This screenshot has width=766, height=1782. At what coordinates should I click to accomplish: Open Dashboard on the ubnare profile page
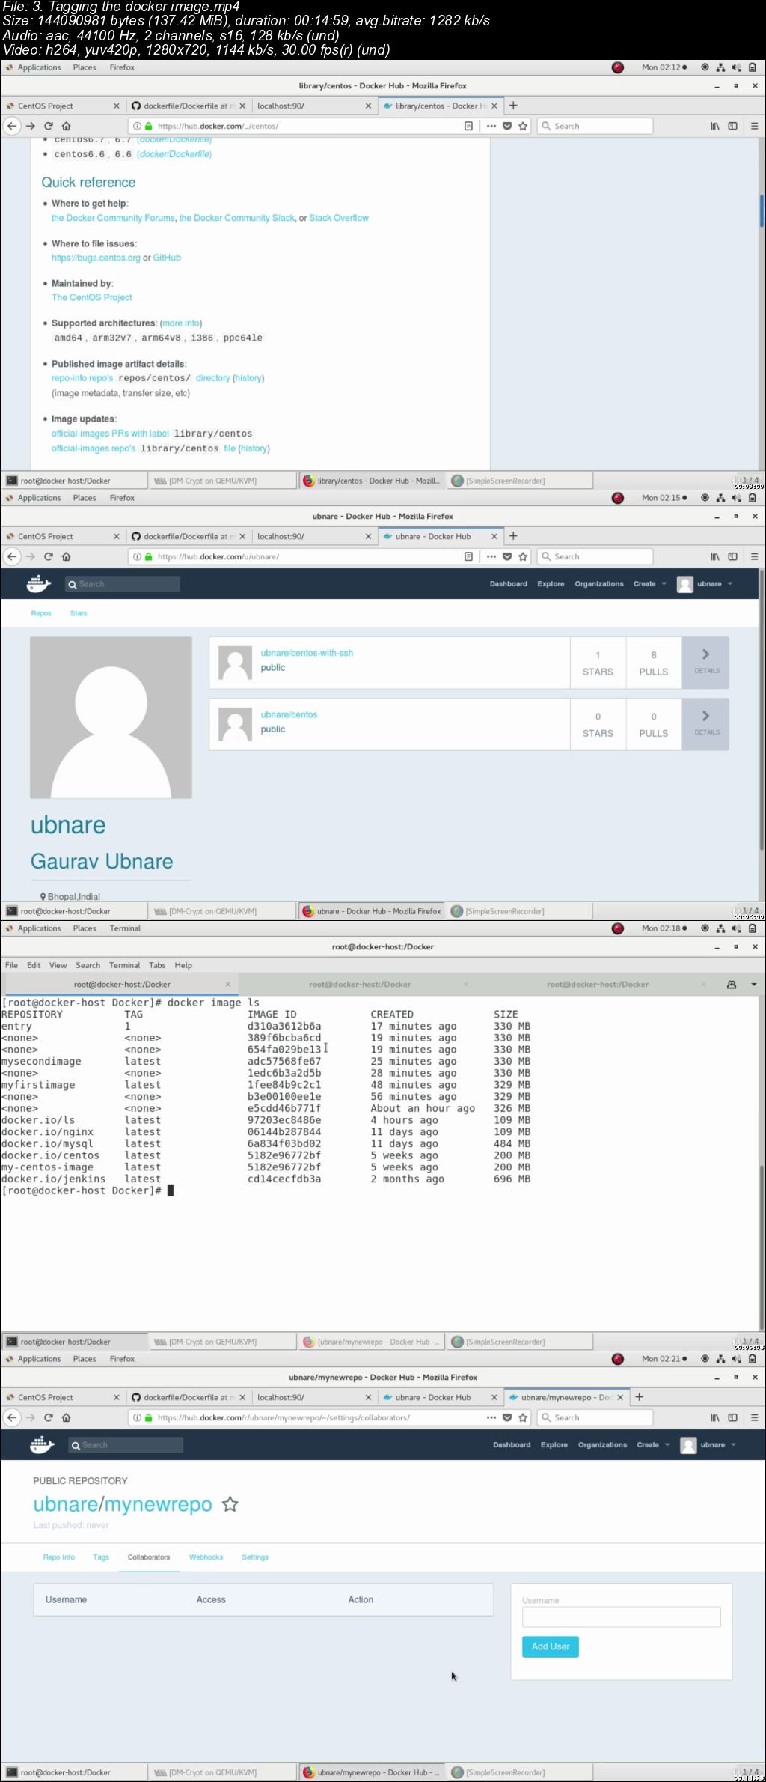(509, 584)
